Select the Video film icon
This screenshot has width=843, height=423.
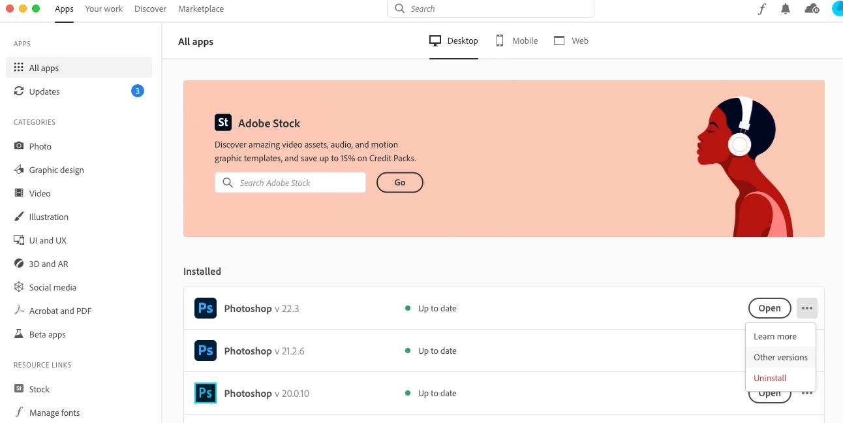click(x=19, y=193)
